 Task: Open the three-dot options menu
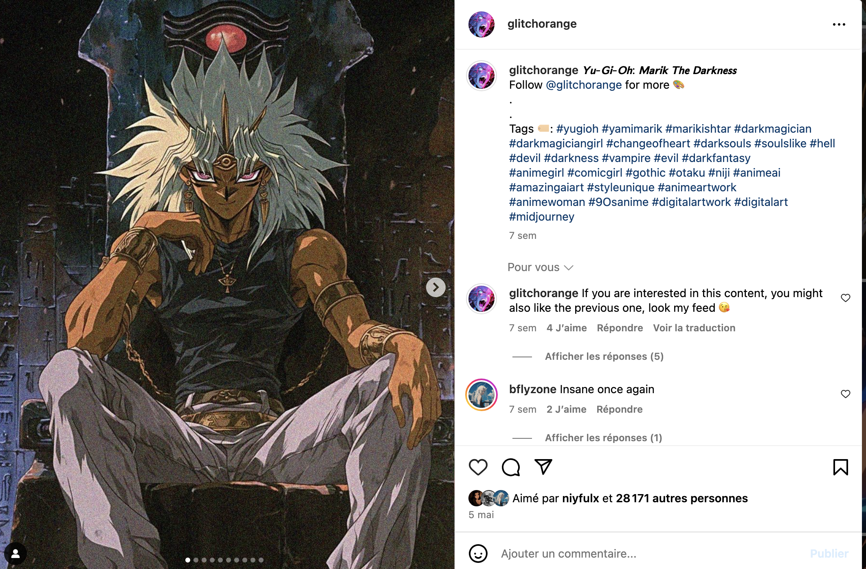[839, 24]
